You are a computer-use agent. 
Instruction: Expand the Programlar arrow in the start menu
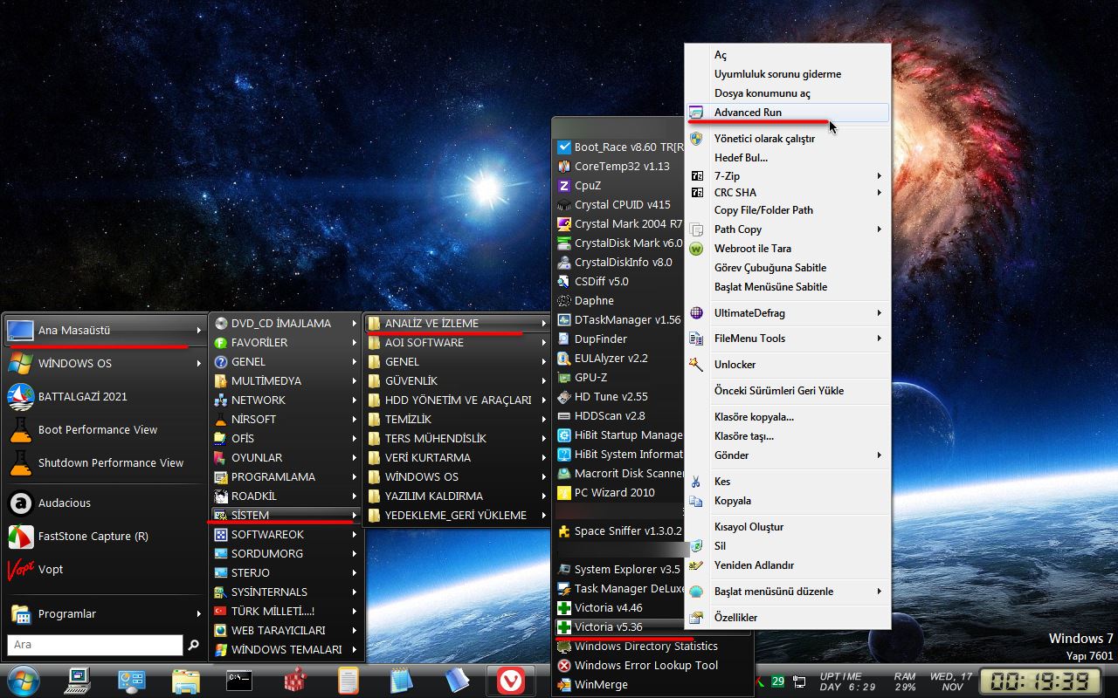(x=199, y=614)
